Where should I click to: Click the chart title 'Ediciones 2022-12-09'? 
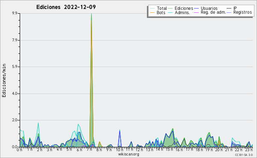(66, 7)
